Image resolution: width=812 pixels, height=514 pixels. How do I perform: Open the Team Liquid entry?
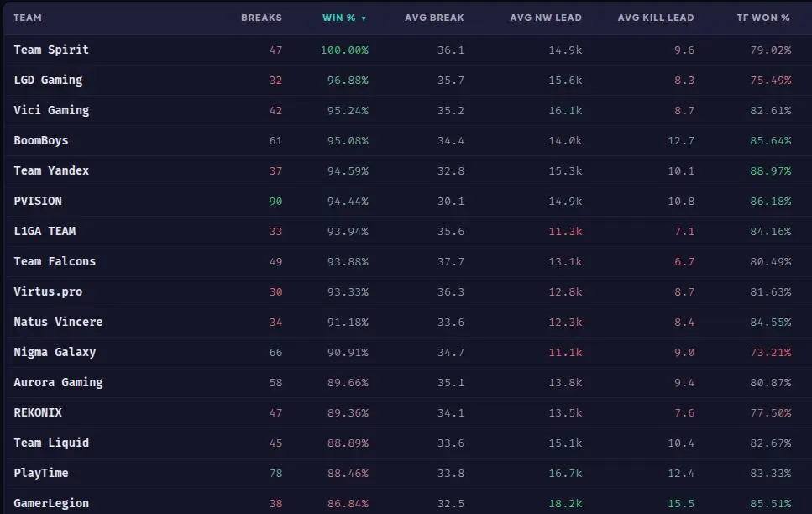[x=51, y=443]
